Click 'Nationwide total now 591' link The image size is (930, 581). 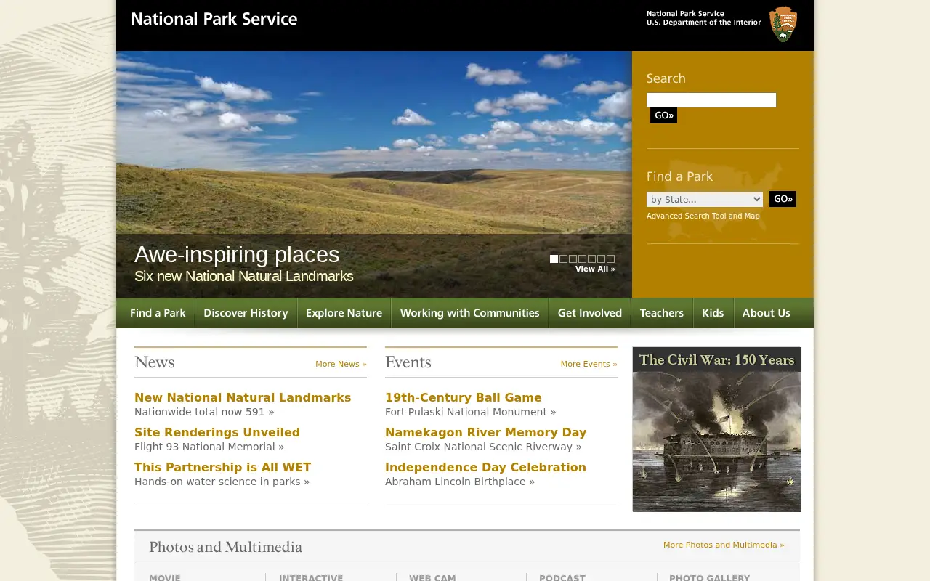204,412
